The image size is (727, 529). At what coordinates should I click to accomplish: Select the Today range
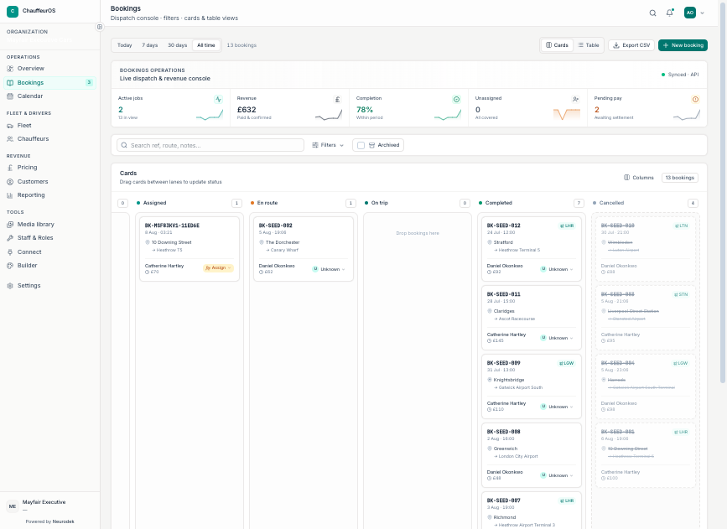pos(124,45)
